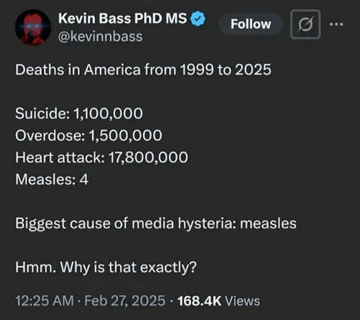360x320 pixels.
Task: Click the 'Suicide: 1,100,000' line
Action: coord(79,114)
